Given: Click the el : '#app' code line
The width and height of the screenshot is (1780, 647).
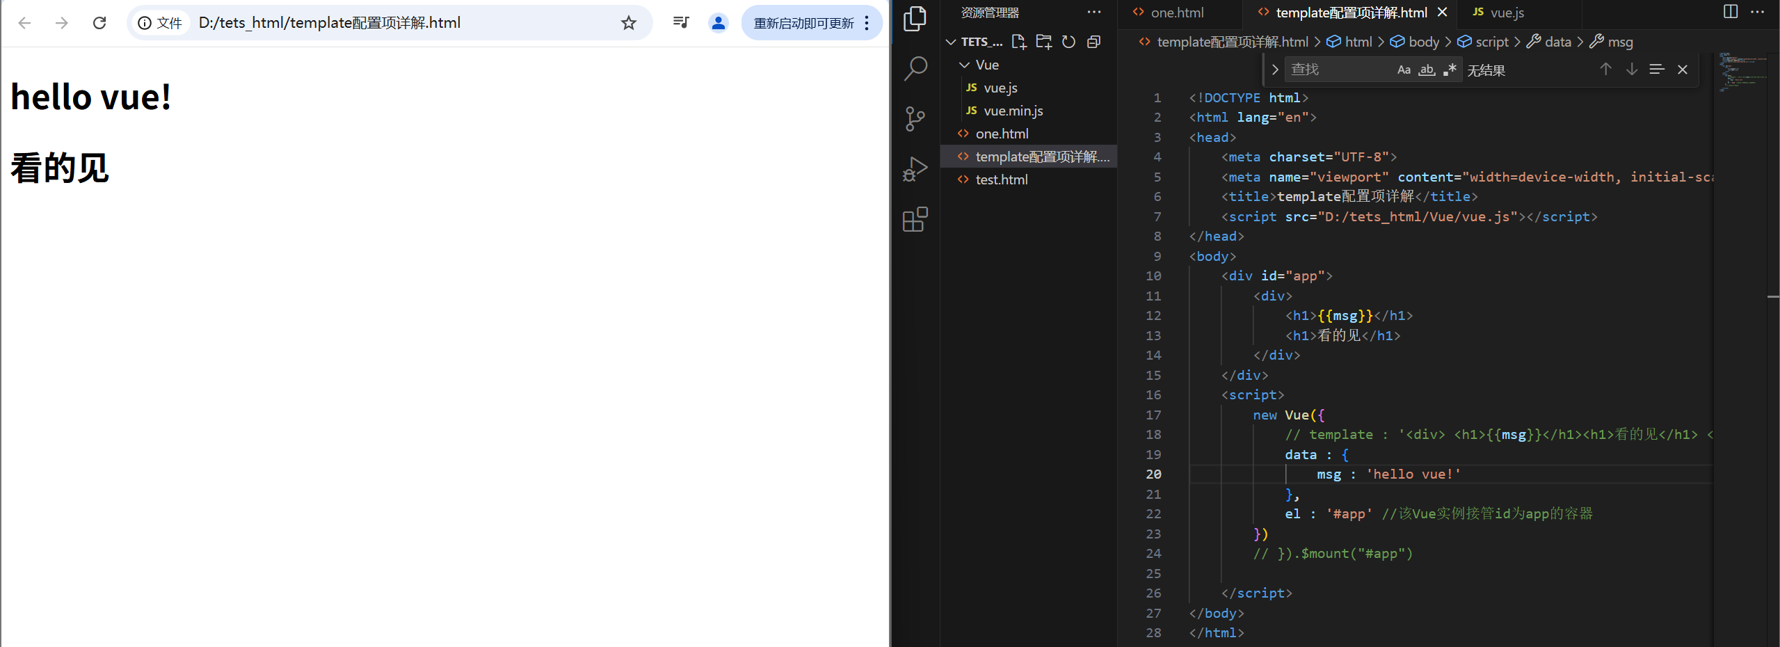Looking at the screenshot, I should (1438, 513).
